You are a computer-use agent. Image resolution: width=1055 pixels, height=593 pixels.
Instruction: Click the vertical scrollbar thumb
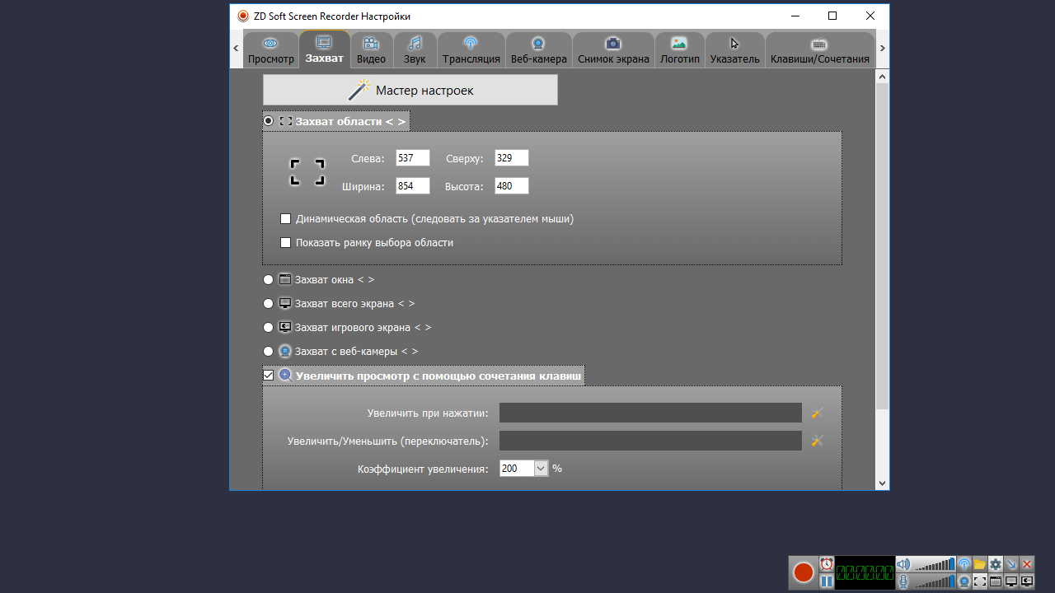pyautogui.click(x=882, y=246)
